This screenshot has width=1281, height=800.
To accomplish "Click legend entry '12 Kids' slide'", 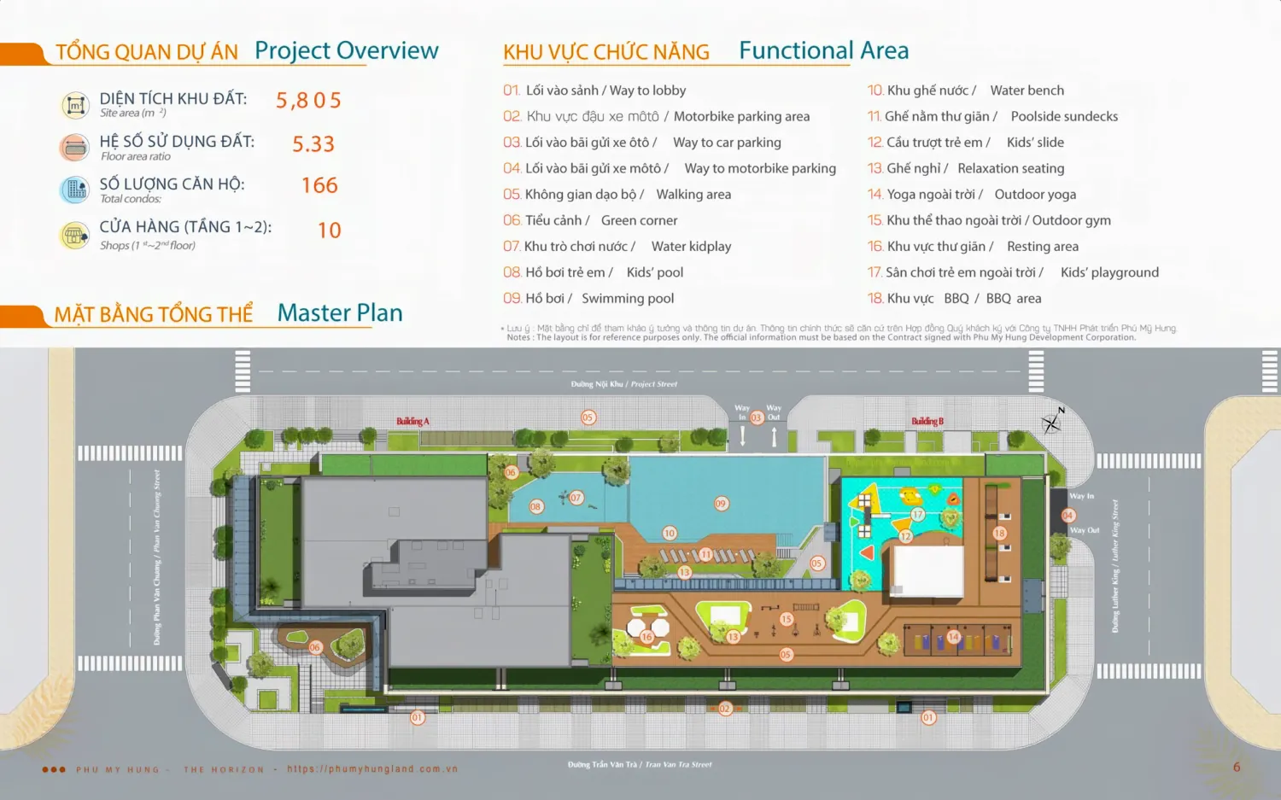I will [x=965, y=143].
